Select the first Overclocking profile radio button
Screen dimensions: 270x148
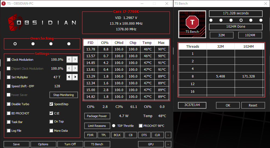(15, 44)
